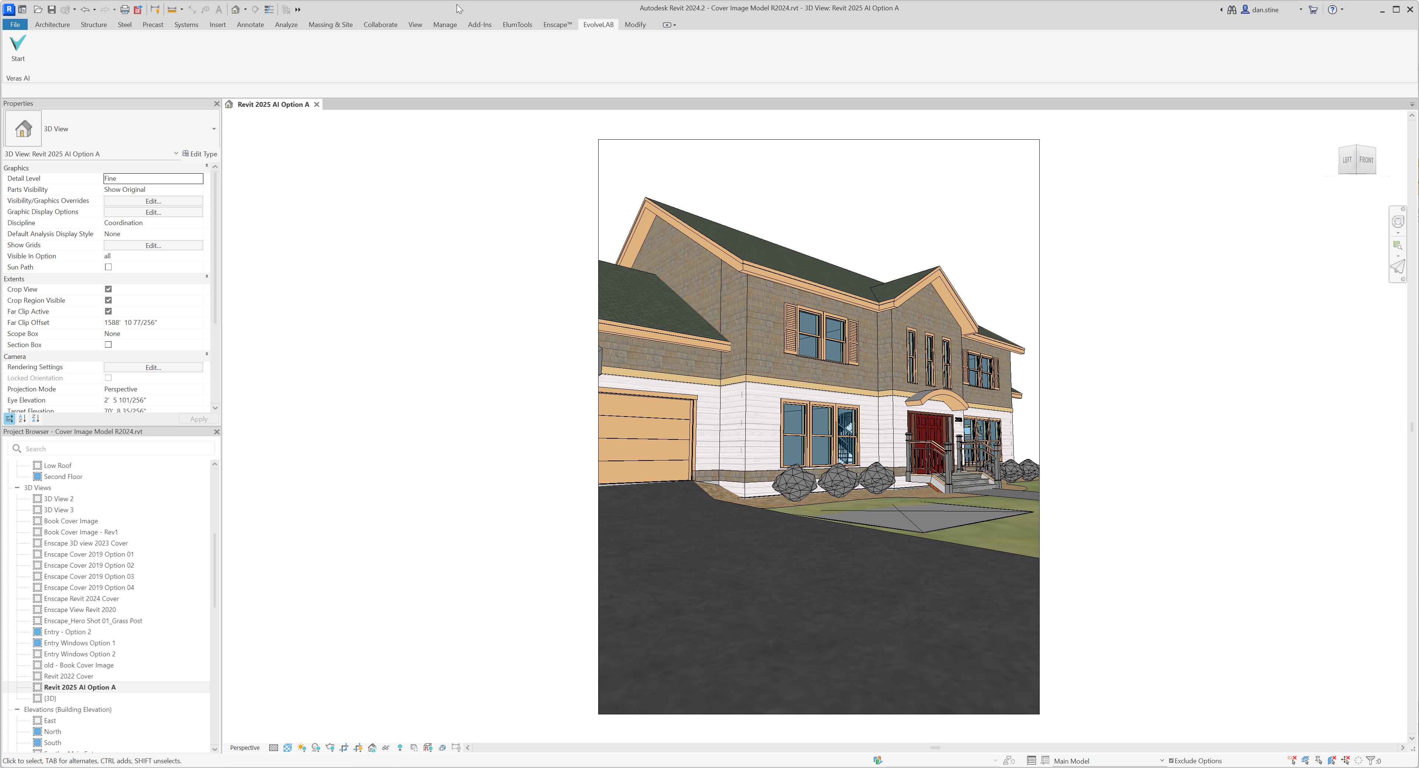The height and width of the screenshot is (768, 1419).
Task: Toggle Exclude Options in the status bar
Action: coord(1171,761)
